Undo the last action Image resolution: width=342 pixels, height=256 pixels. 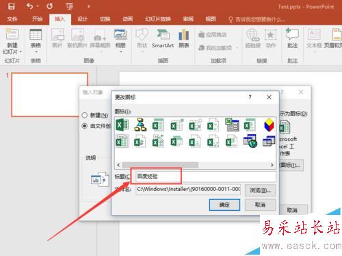(29, 6)
